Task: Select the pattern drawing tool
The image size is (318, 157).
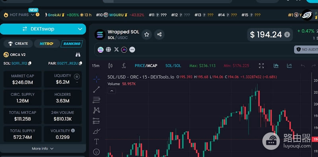Action: click(x=97, y=110)
